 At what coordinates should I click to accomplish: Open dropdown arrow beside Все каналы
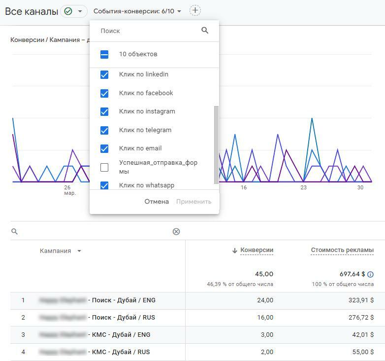click(80, 11)
